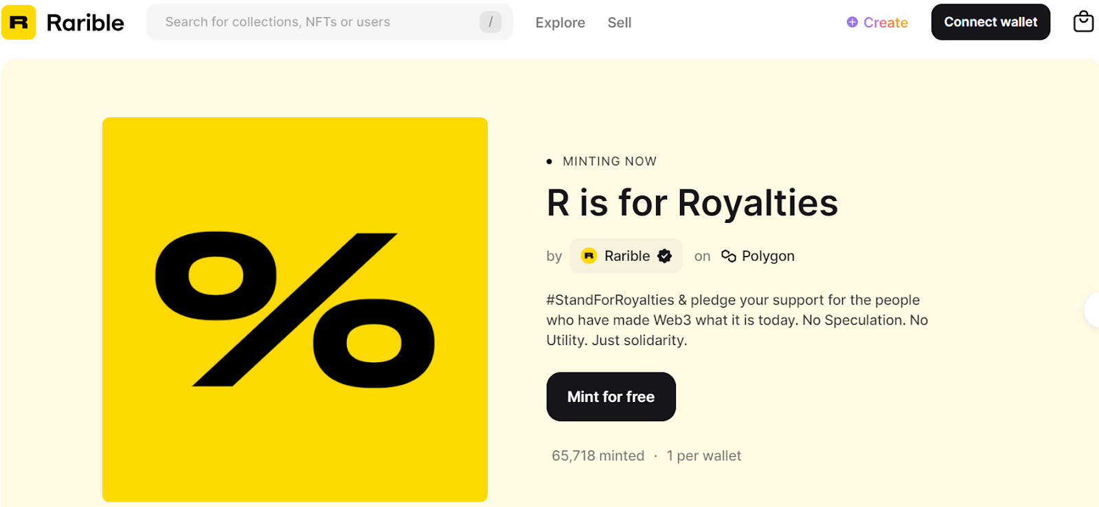Open the shopping bag cart
Image resolution: width=1099 pixels, height=507 pixels.
click(1083, 22)
